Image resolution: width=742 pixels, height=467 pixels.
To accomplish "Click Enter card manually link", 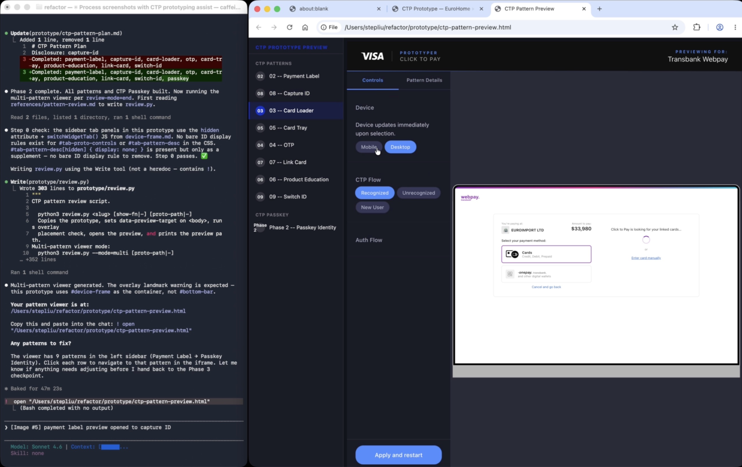I will click(x=646, y=258).
